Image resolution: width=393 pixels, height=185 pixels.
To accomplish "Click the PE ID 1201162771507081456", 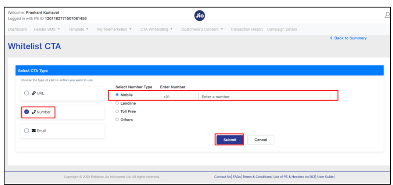I will [x=65, y=18].
